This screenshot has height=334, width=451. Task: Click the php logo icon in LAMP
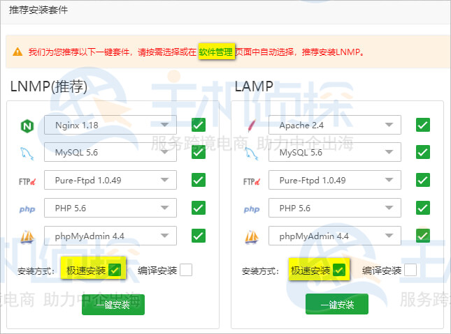[x=252, y=209]
